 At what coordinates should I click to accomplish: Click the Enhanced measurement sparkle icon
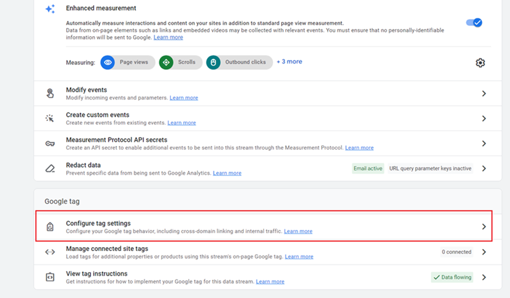pyautogui.click(x=50, y=9)
